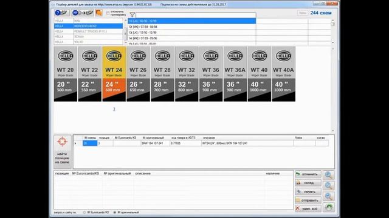Select scheme row '13t [LK] / 12/92 - 12/99'
Image resolution: width=389 pixels, height=218 pixels.
pos(192,32)
